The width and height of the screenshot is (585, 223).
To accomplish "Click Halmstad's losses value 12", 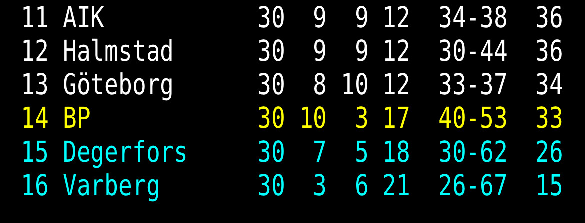I will point(396,51).
